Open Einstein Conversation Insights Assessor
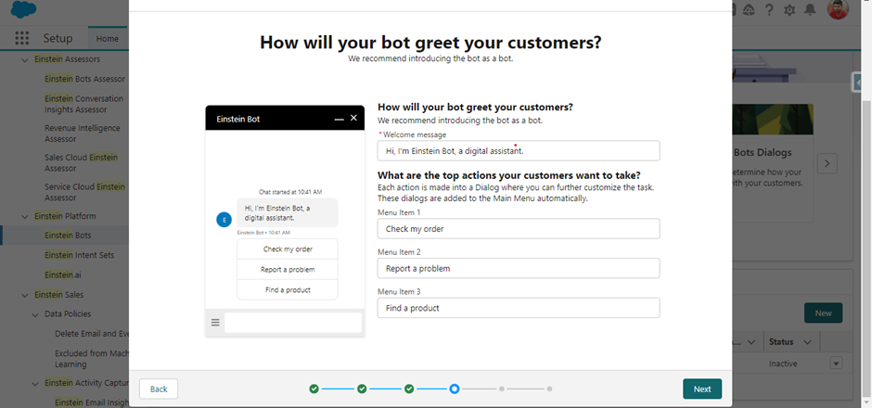The image size is (872, 408). [84, 104]
